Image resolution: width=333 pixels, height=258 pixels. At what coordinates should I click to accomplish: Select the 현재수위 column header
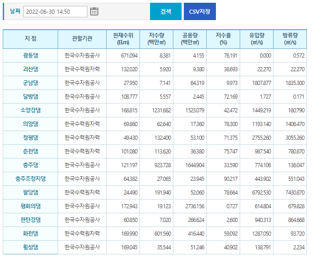click(123, 39)
